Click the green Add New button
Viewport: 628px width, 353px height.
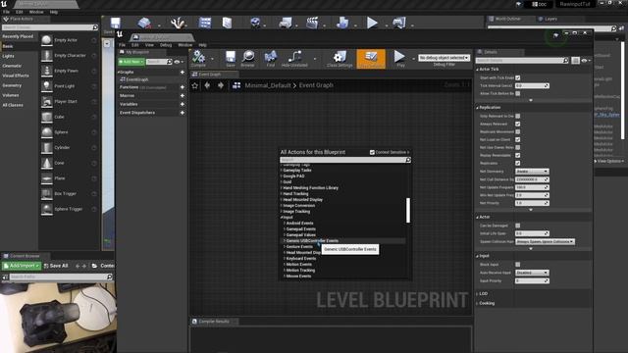pyautogui.click(x=131, y=62)
